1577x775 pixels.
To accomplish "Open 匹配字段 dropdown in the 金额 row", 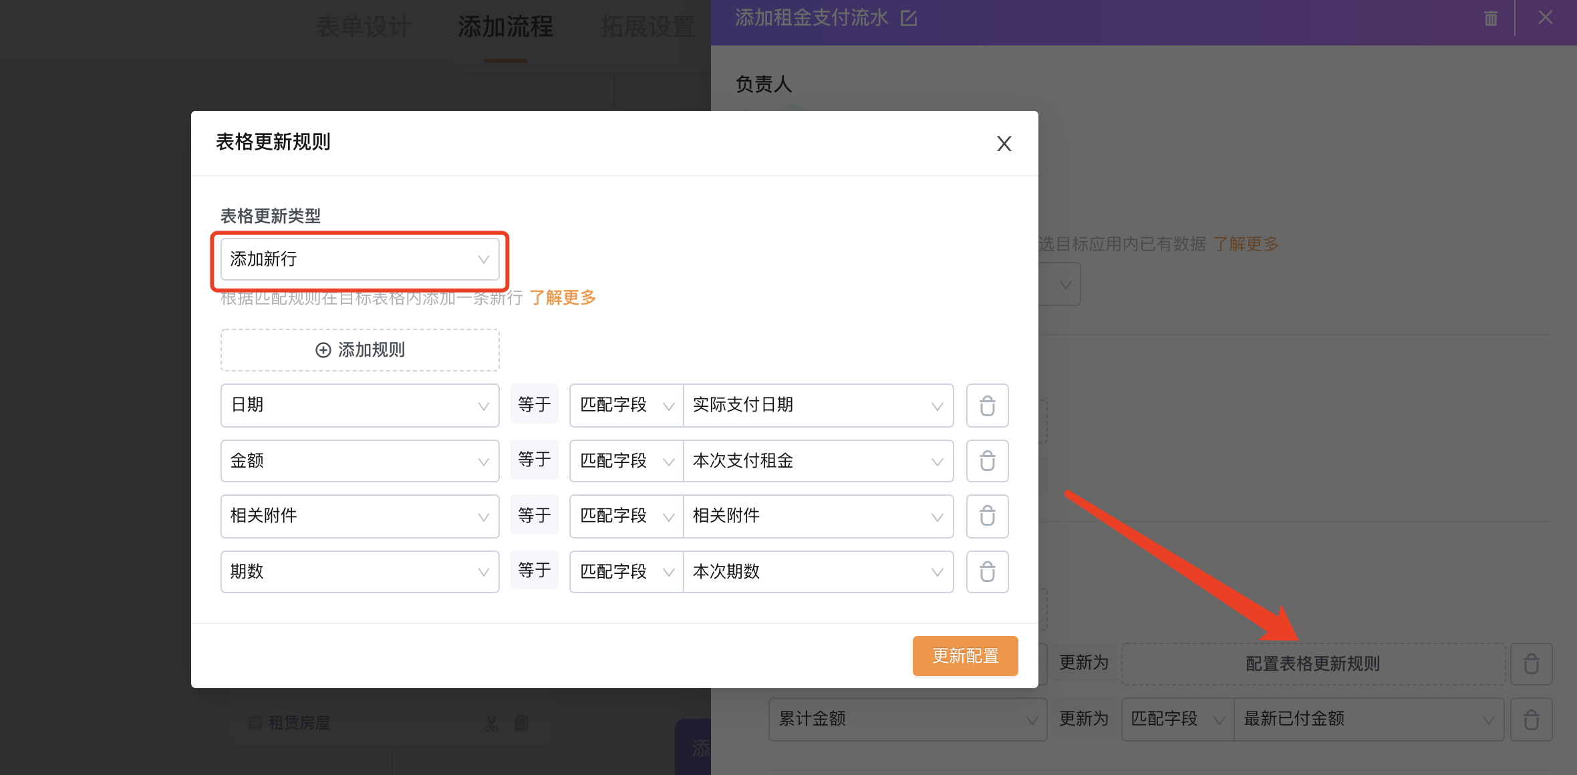I will coord(626,461).
